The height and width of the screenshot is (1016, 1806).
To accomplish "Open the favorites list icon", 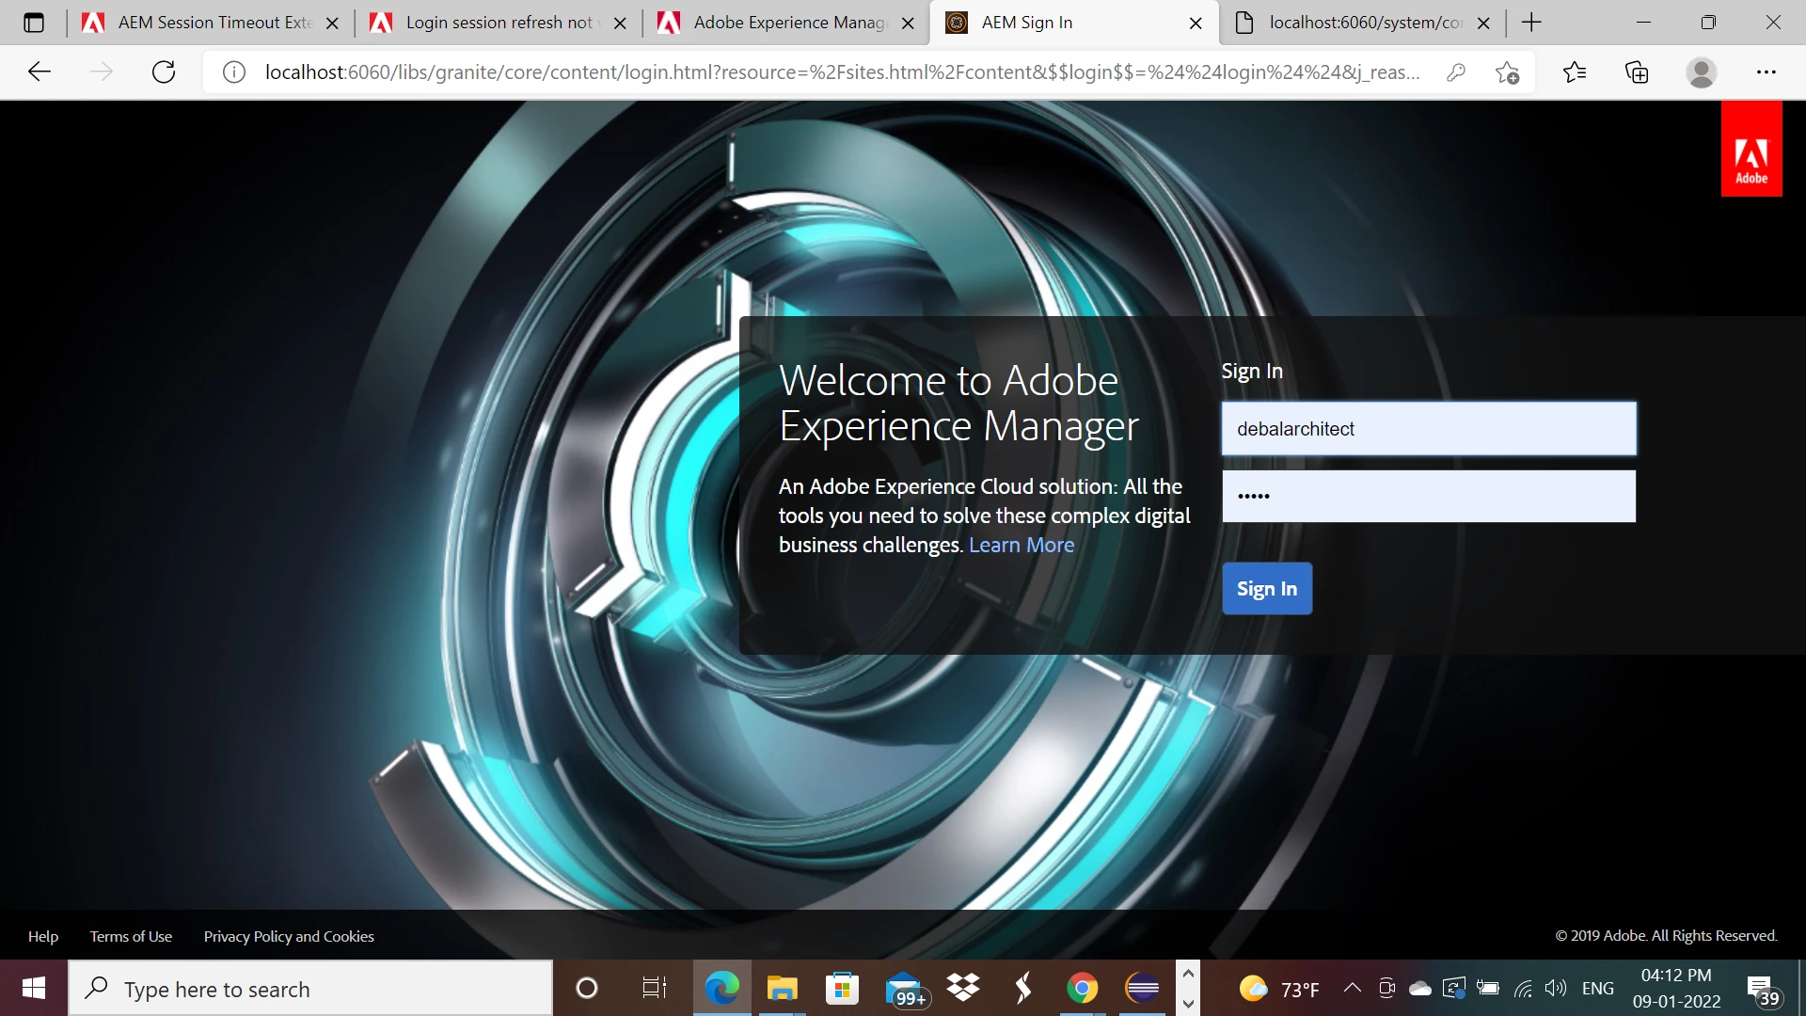I will (1574, 72).
